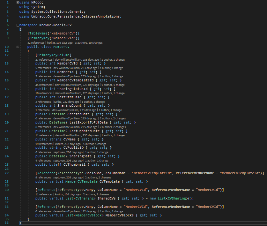Open '2 authors, 2 changes' above LastUpdatedDate
This screenshot has width=267, height=226.
(x=113, y=127)
